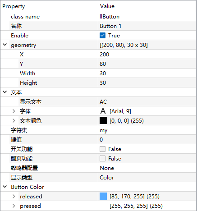Expand the released color property
The height and width of the screenshot is (211, 197).
[14, 197]
